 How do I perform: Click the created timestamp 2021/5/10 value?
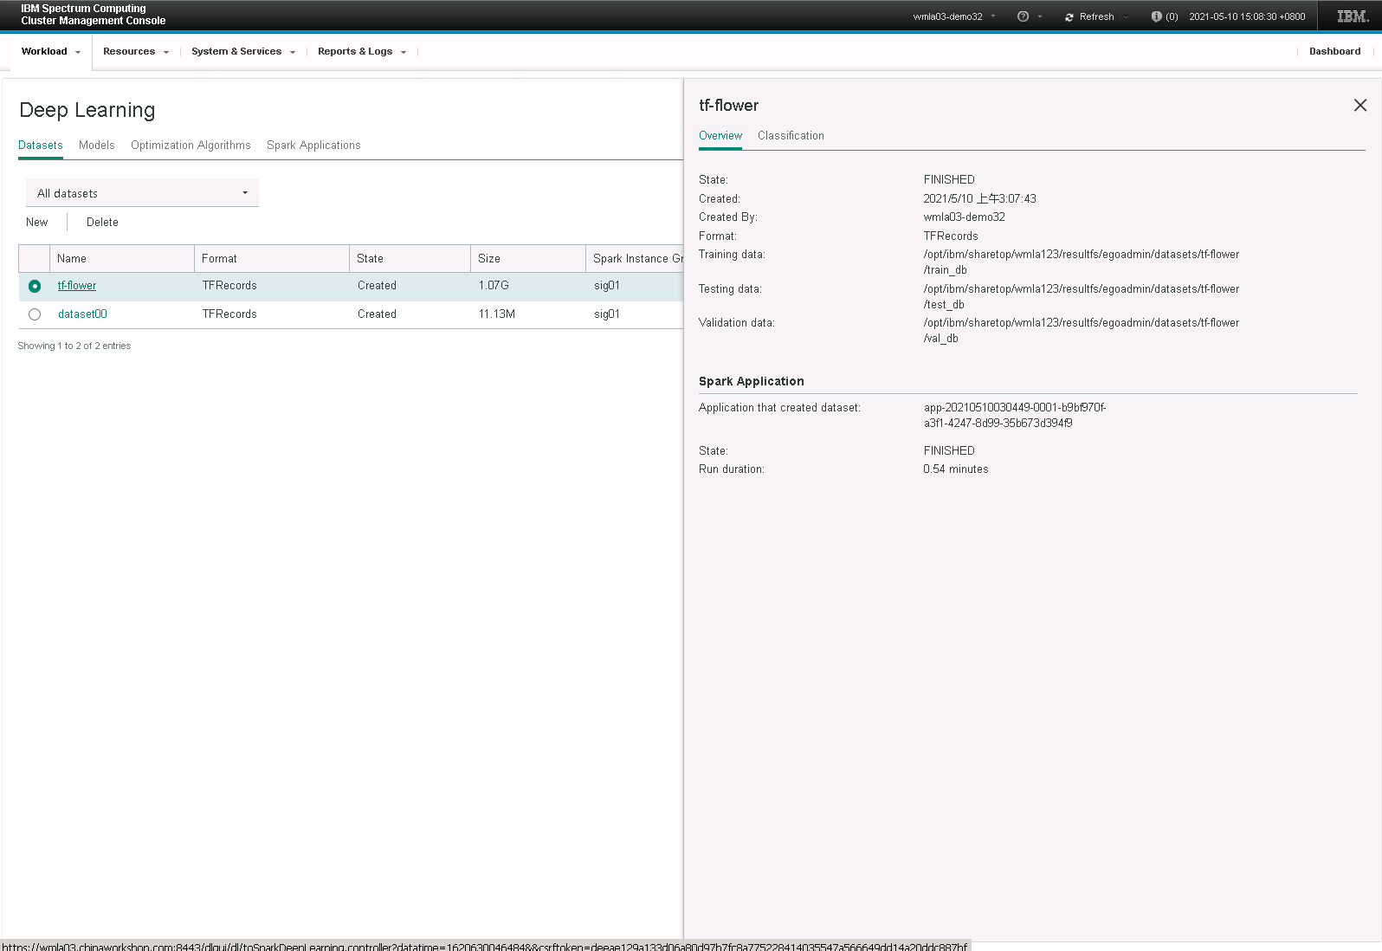tap(980, 199)
